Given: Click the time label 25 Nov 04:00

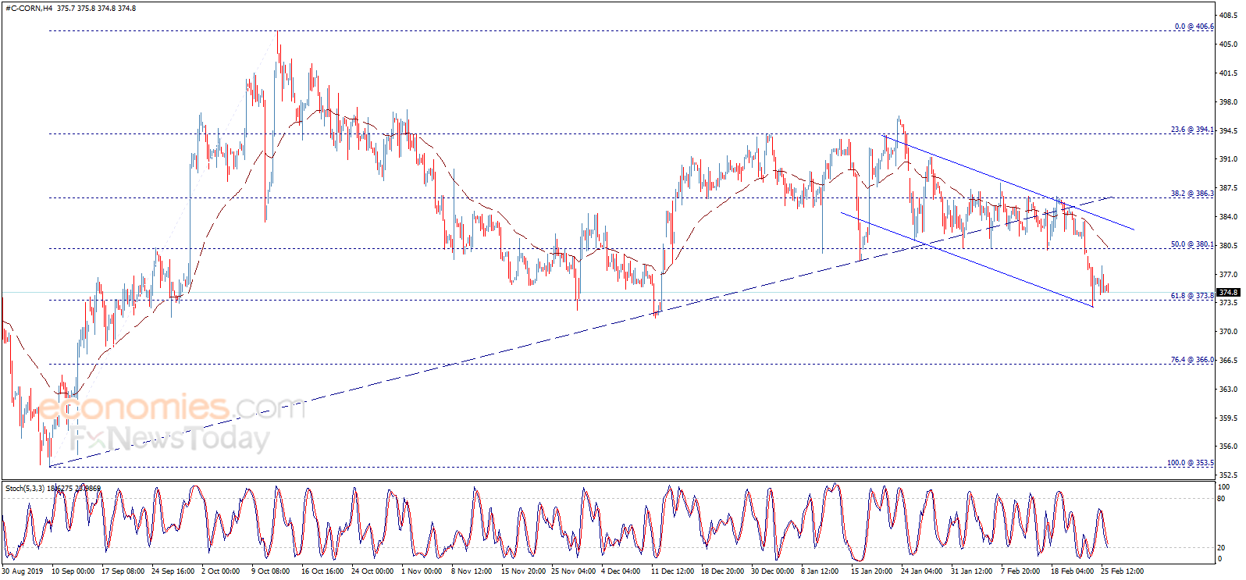Looking at the screenshot, I should [573, 571].
